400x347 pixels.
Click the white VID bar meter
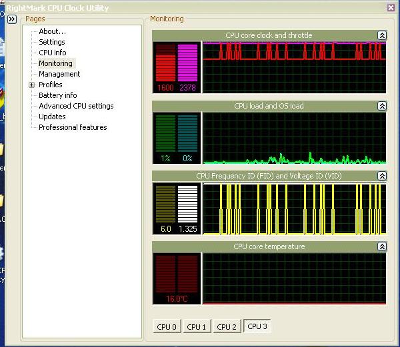[x=187, y=204]
